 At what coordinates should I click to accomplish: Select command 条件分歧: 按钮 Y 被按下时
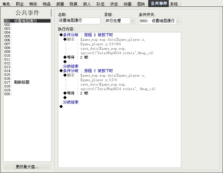pyautogui.click(x=86, y=70)
